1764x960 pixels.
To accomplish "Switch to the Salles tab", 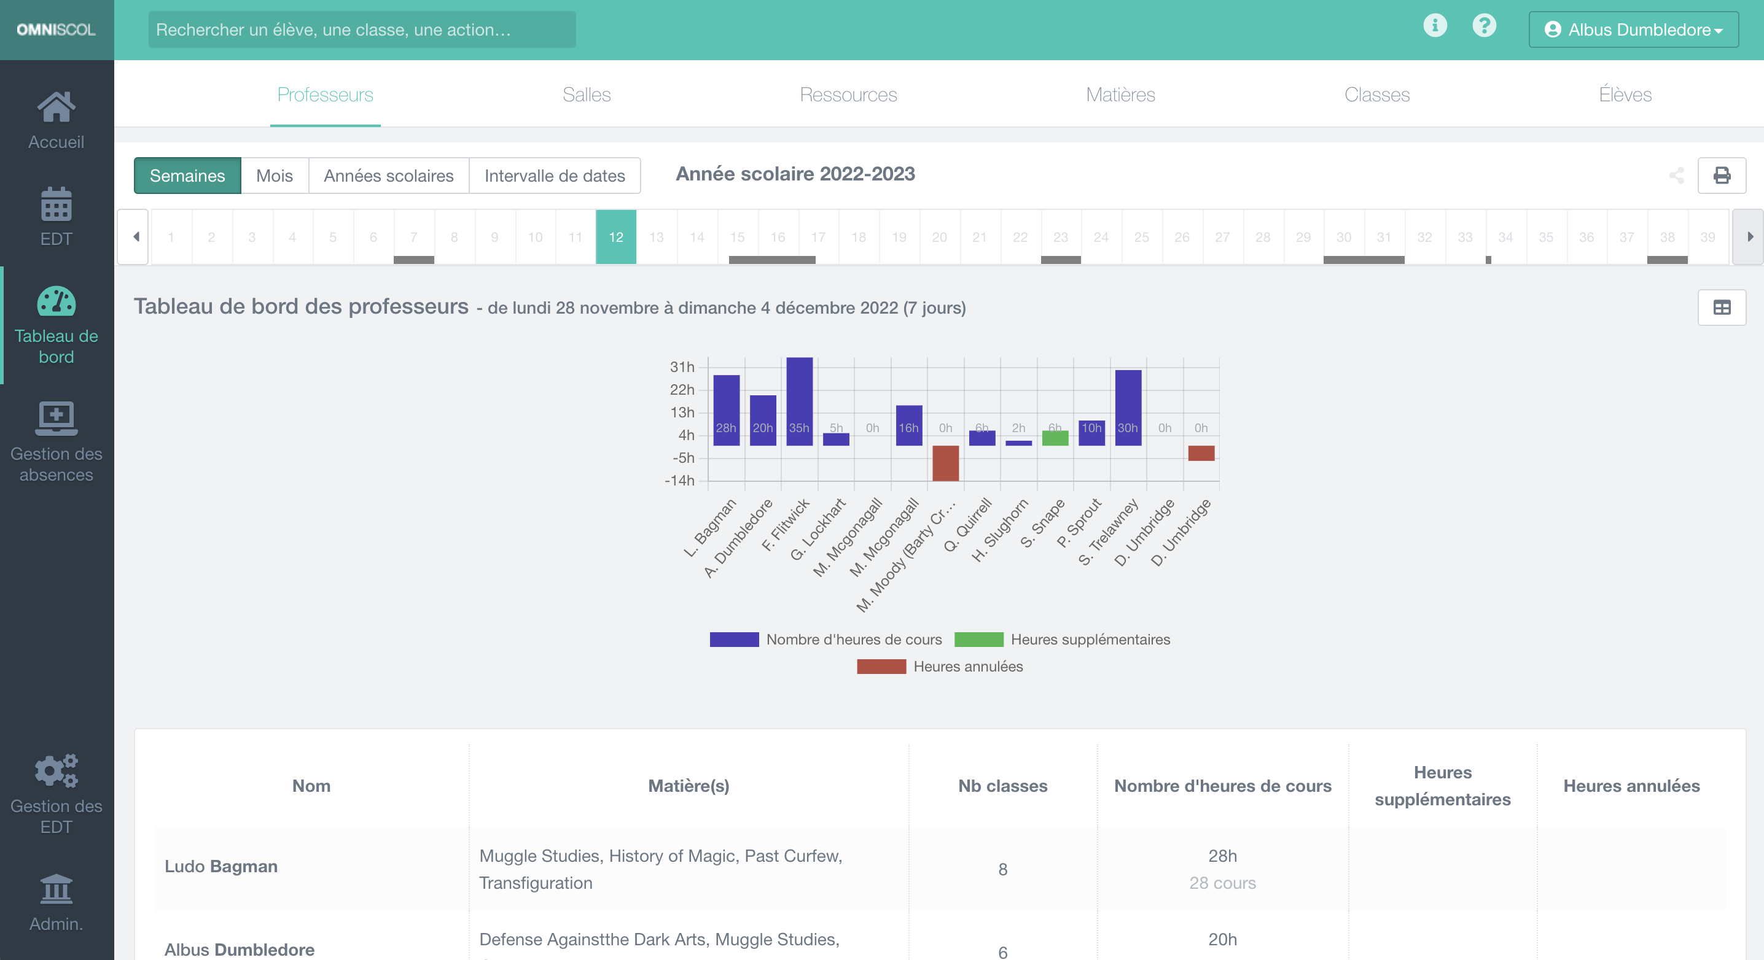I will click(x=586, y=95).
